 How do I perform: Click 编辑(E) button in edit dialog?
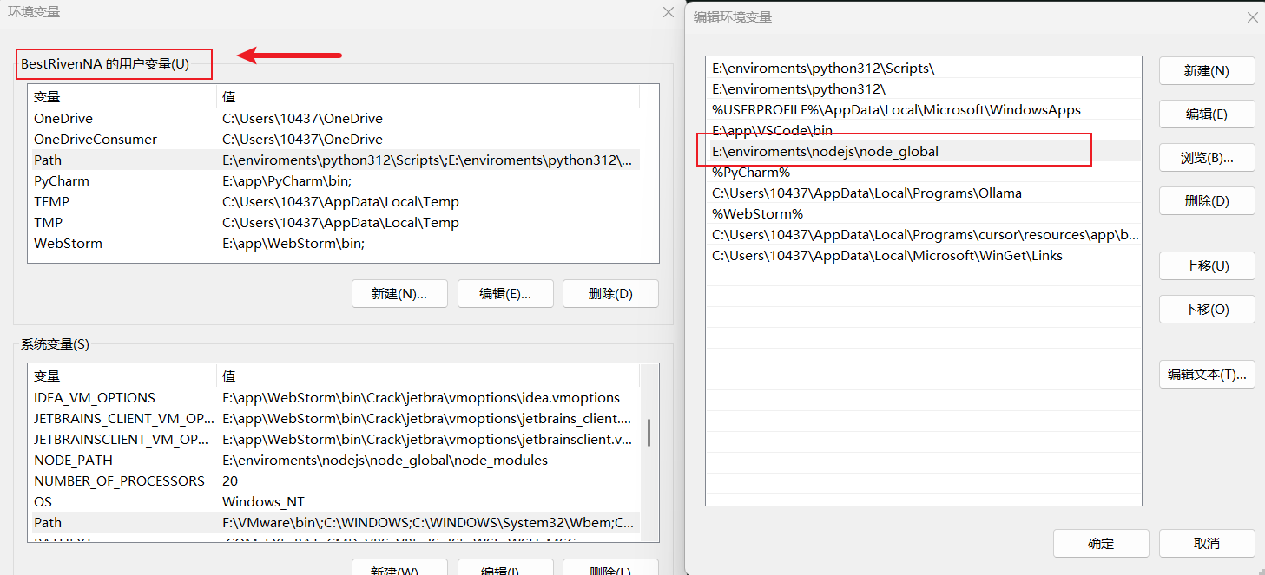(x=1206, y=114)
